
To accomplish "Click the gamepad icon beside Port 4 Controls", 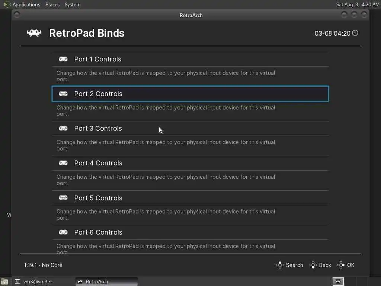I will (63, 163).
